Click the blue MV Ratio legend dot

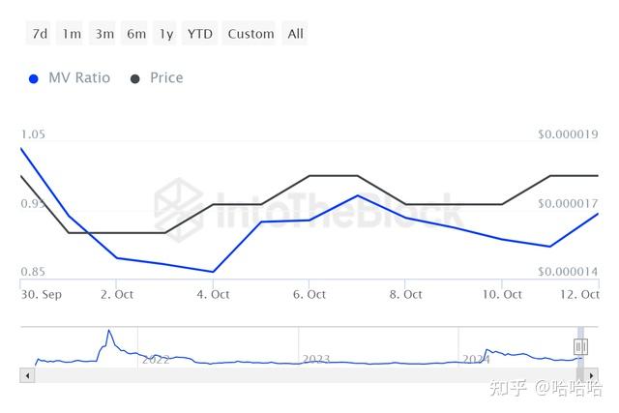(34, 78)
